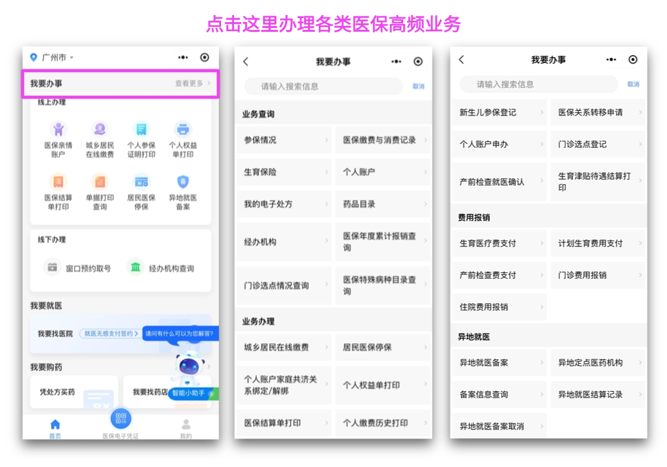Expand the 广州市 city selector
This screenshot has height=467, width=667.
click(53, 58)
